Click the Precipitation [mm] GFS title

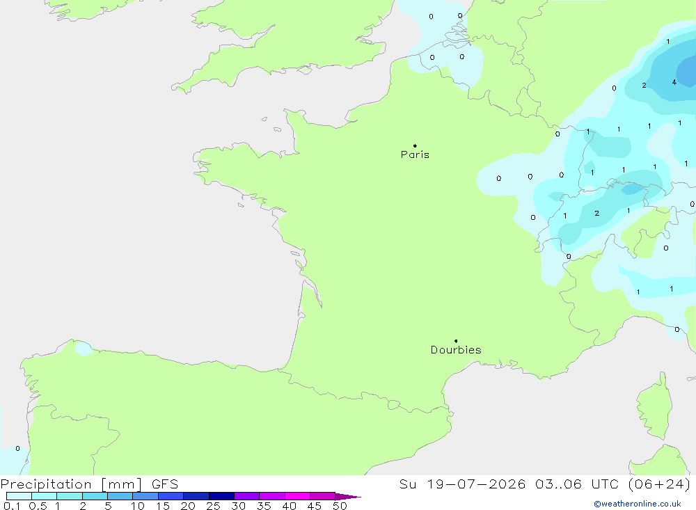click(89, 484)
